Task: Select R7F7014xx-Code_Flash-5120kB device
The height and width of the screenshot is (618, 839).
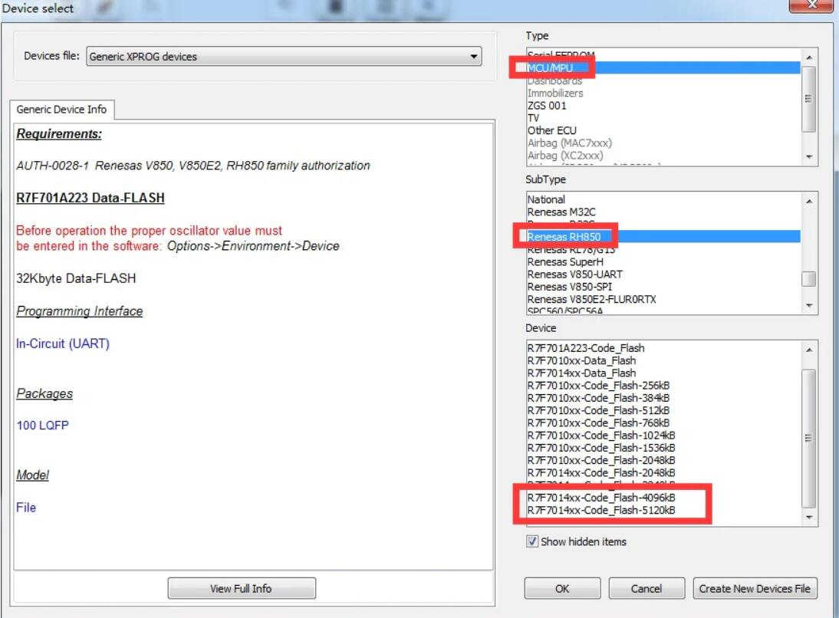Action: 663,510
